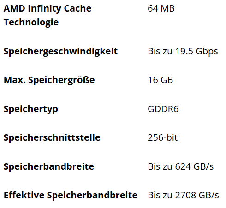This screenshot has width=226, height=208.
Task: Click the number 624 in the Speicherbandbreite row
Action: point(183,166)
